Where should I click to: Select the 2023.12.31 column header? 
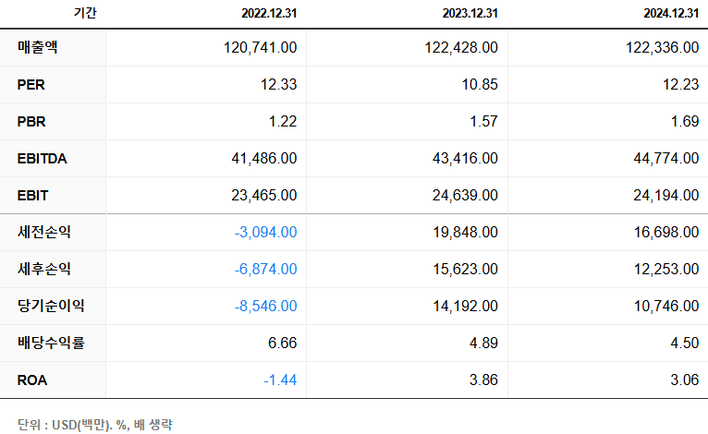470,13
